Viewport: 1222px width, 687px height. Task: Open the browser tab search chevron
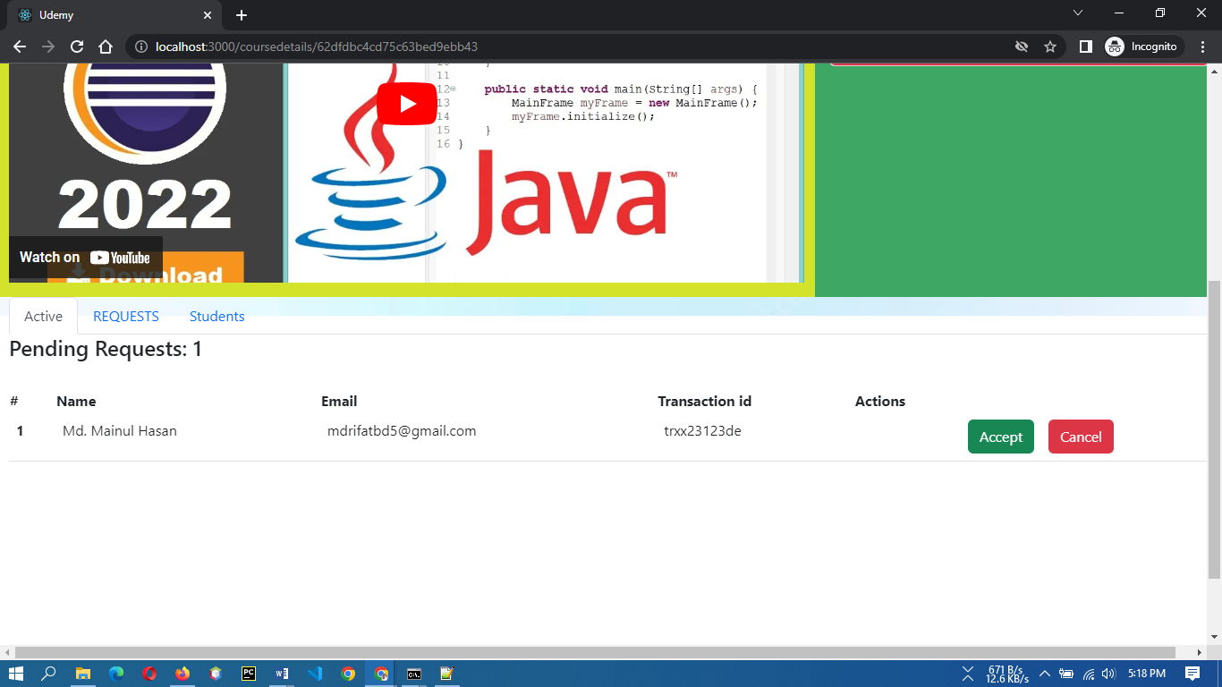1078,14
